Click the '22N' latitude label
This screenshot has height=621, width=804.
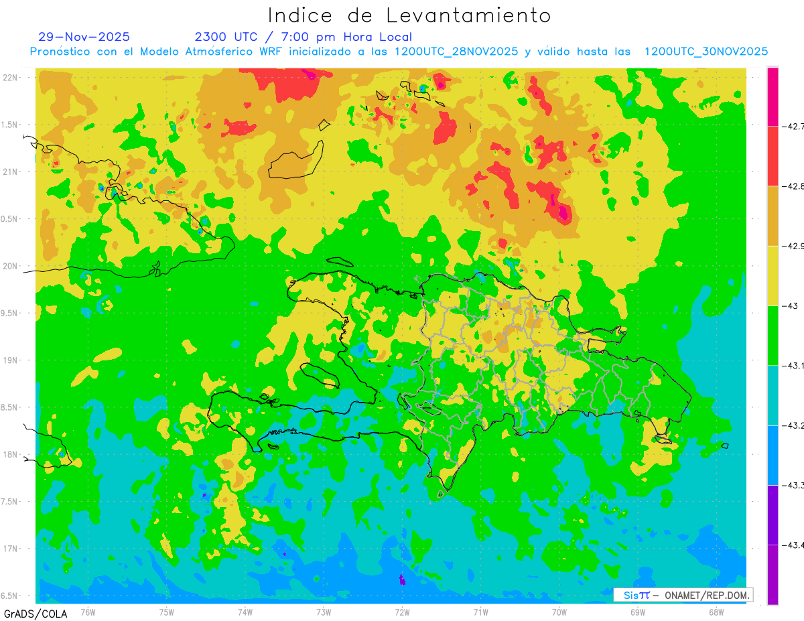pos(11,77)
